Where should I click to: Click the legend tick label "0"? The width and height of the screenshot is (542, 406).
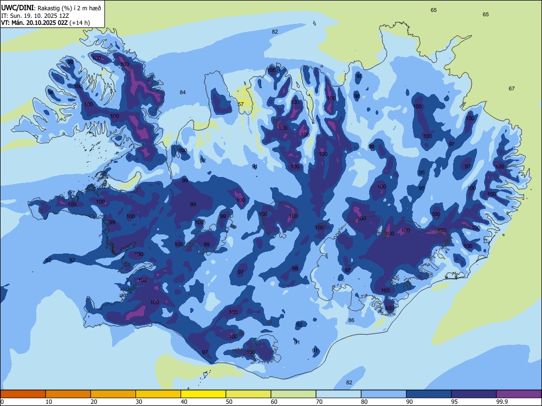pyautogui.click(x=2, y=402)
